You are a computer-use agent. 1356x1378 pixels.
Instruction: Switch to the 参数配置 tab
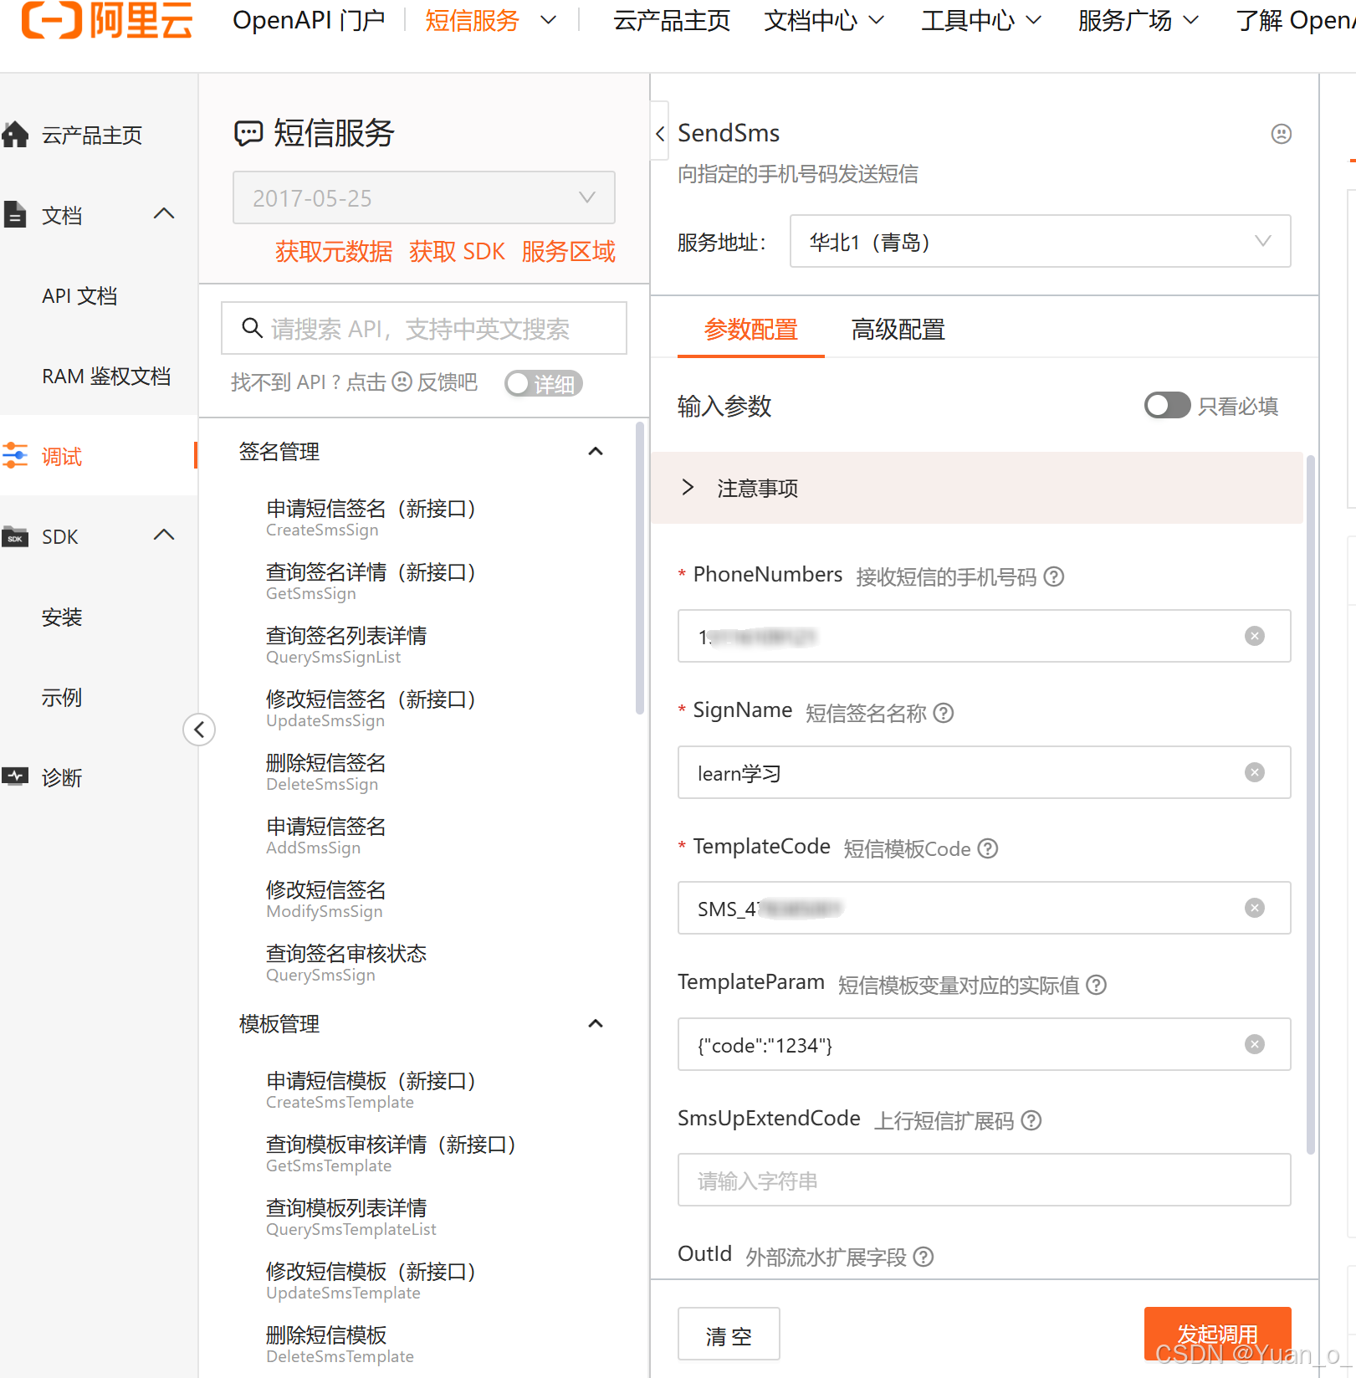(x=750, y=330)
